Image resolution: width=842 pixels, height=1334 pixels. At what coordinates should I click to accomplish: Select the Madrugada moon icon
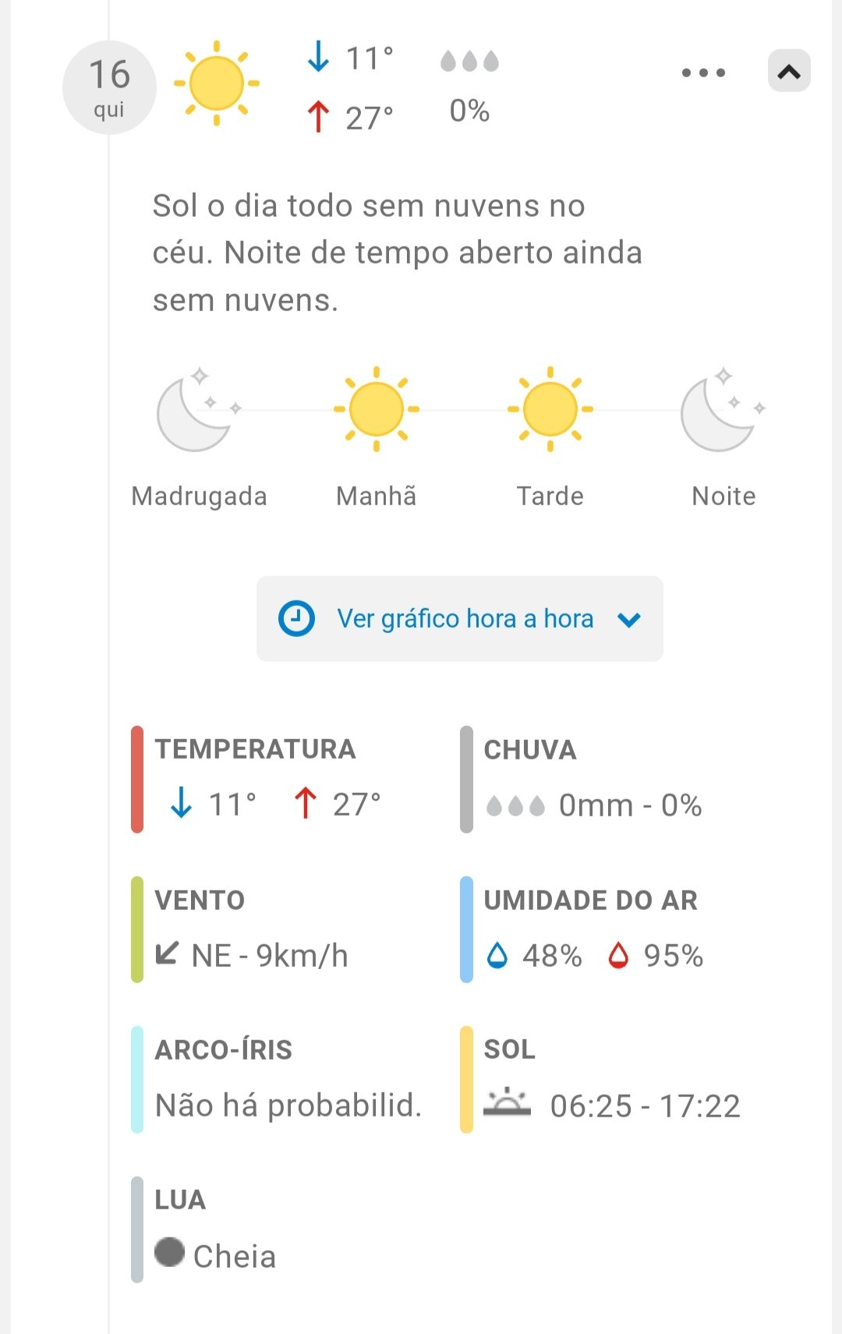(x=198, y=411)
